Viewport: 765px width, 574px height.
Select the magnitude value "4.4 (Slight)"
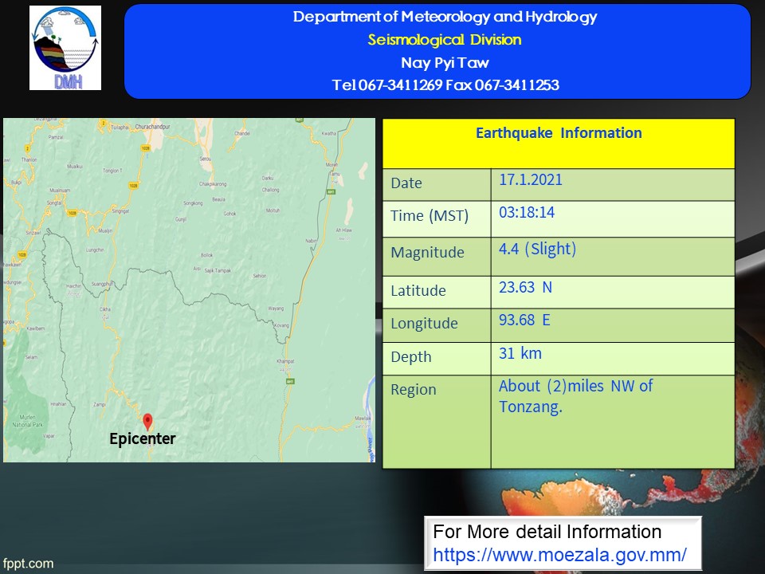click(537, 249)
